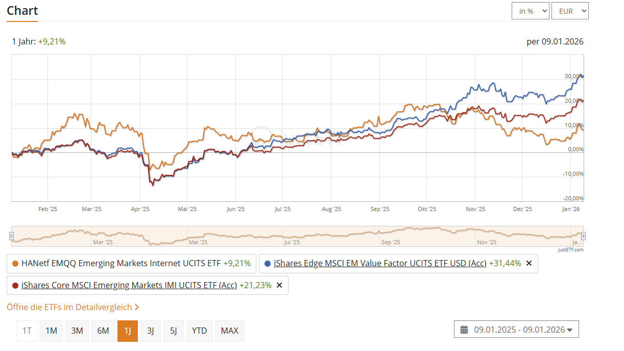624x351 pixels.
Task: Select the 1M time period
Action: point(51,331)
